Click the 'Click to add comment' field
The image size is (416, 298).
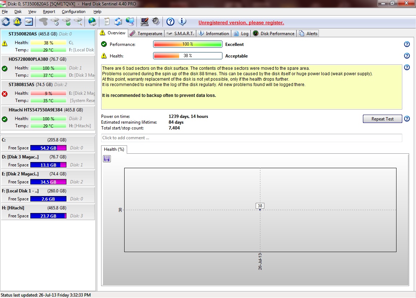(251, 138)
